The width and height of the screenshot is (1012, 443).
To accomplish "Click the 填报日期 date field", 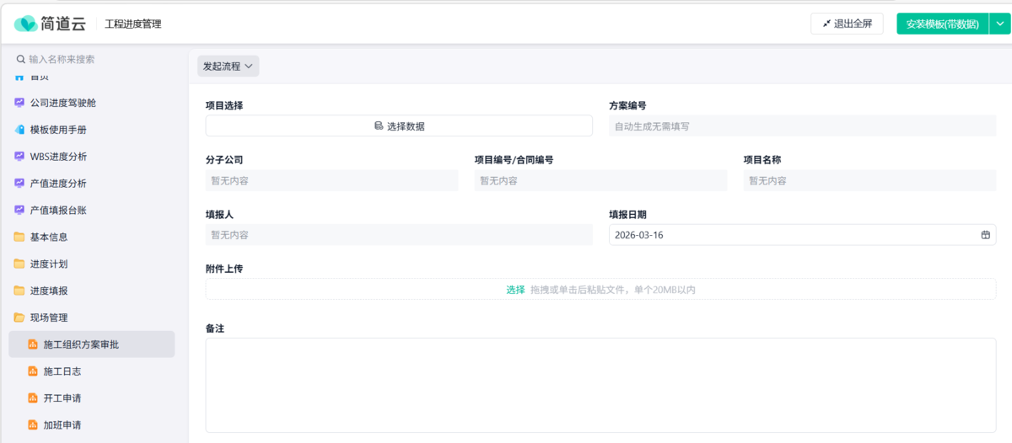I will click(802, 235).
